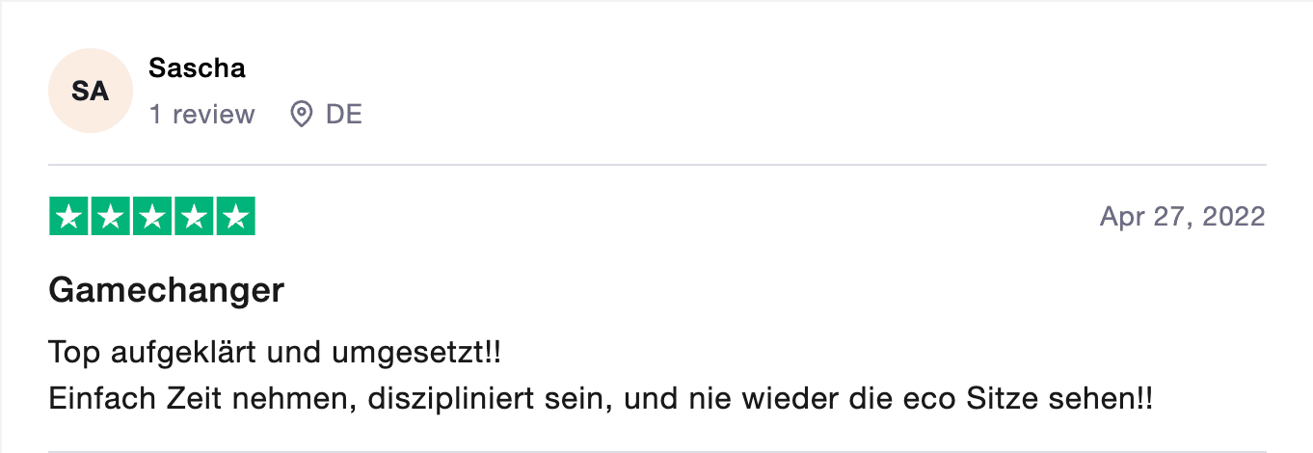Click the '1 review' count text
1313x453 pixels.
click(x=201, y=115)
